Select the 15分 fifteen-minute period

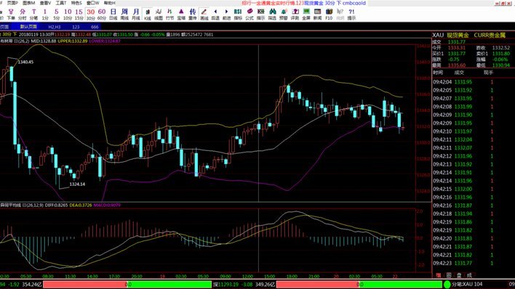point(79,15)
